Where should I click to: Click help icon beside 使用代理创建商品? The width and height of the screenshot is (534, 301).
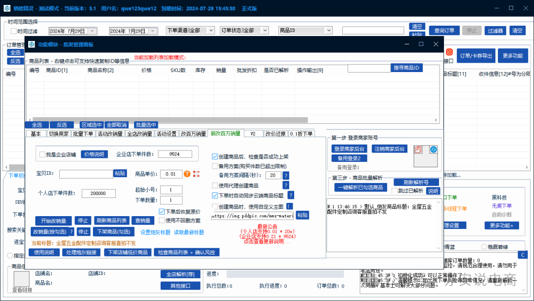(x=286, y=185)
